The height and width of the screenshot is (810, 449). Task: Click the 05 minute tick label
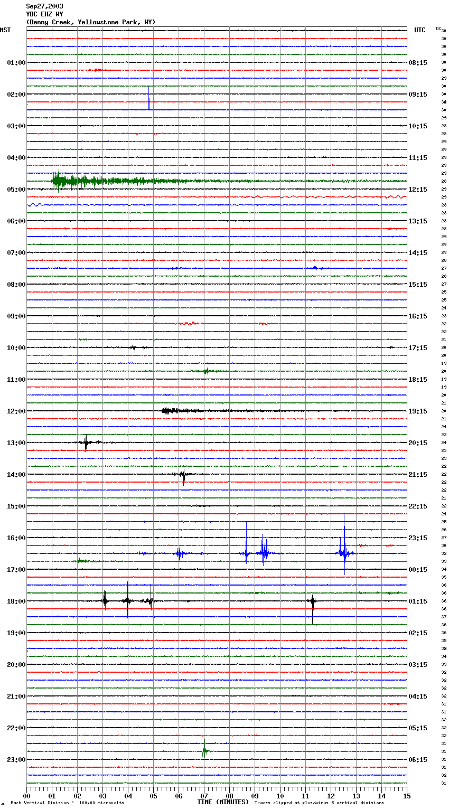tap(153, 796)
